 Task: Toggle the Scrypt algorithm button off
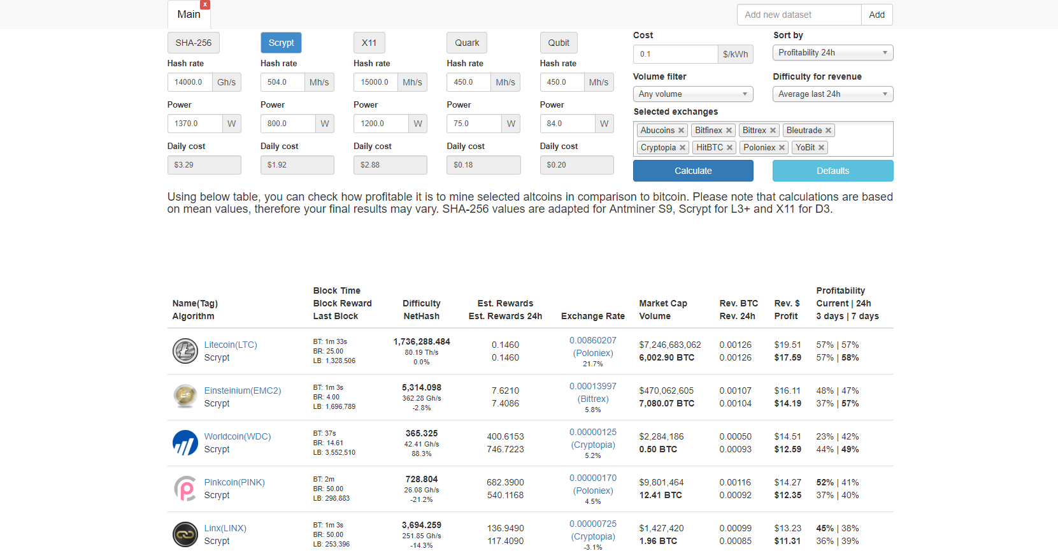point(281,43)
